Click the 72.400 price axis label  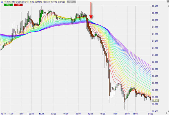tap(155, 6)
